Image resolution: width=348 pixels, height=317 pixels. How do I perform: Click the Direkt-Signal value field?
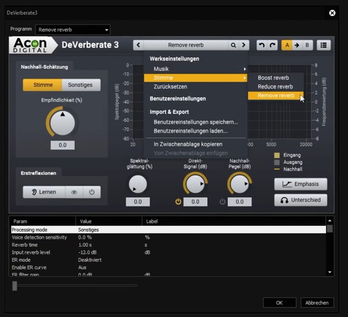(x=195, y=202)
